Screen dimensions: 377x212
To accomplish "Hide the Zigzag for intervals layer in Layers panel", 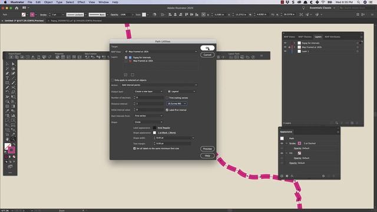I will pyautogui.click(x=285, y=43).
